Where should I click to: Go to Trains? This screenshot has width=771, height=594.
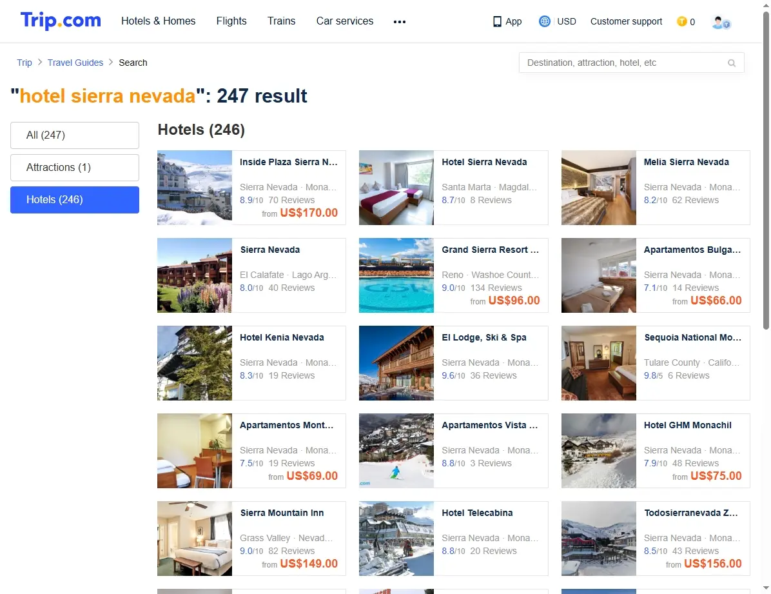pos(281,21)
